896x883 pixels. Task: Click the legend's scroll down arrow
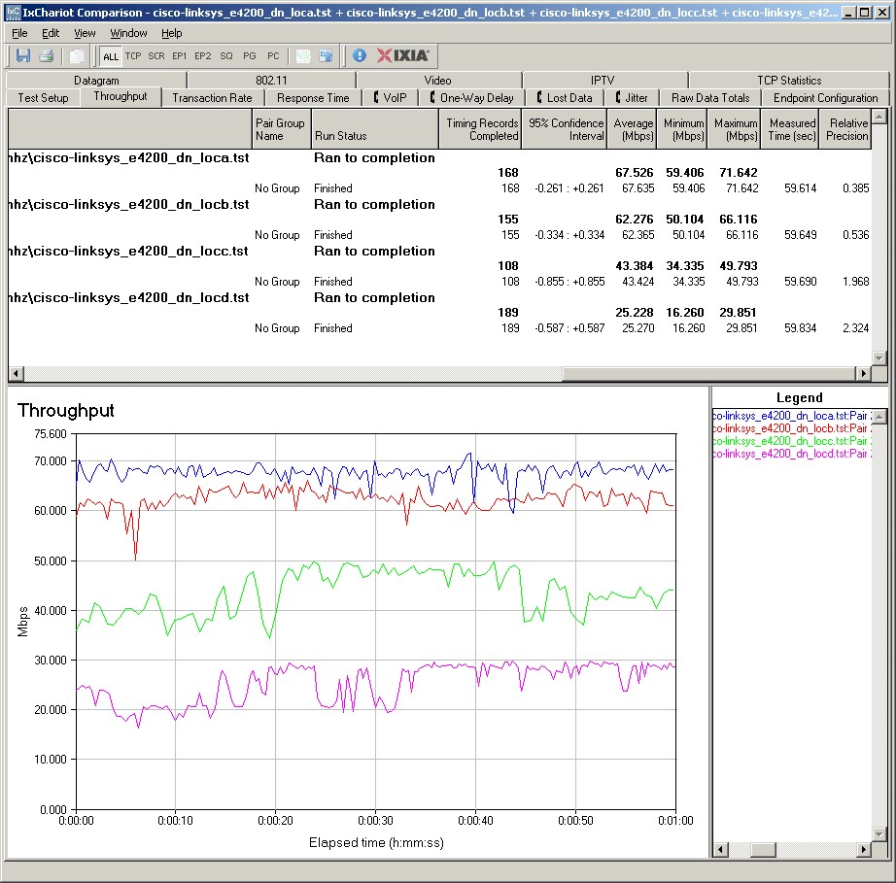point(879,835)
